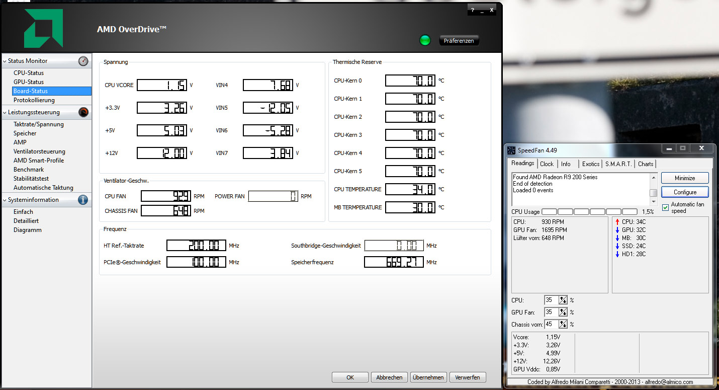Screen dimensions: 719x390
Task: Click the Configure button in SpeedFan
Action: [685, 192]
